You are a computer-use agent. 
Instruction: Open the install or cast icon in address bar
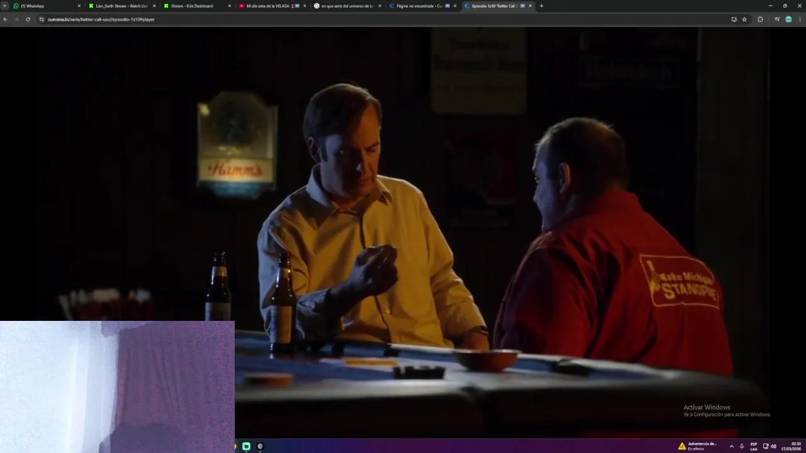pos(734,20)
